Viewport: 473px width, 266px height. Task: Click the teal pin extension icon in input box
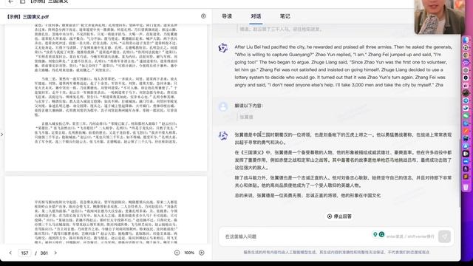tap(375, 234)
